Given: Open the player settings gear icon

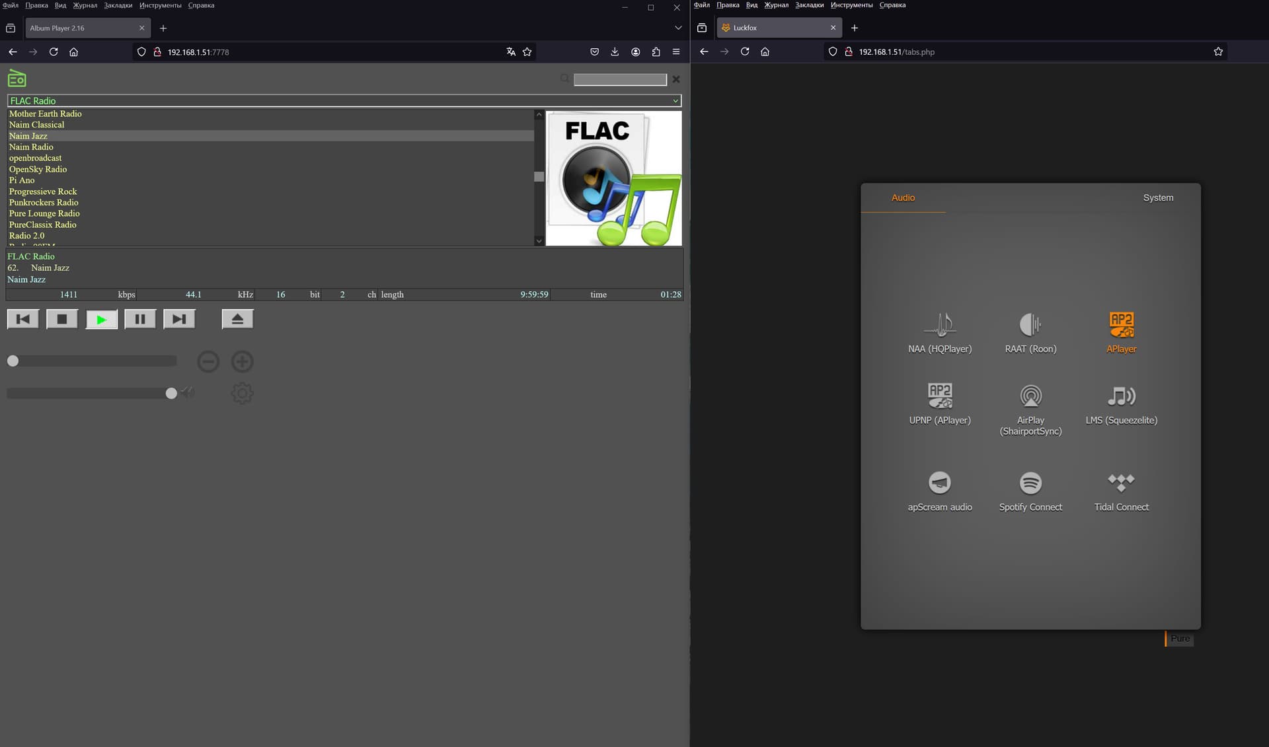Looking at the screenshot, I should [242, 394].
